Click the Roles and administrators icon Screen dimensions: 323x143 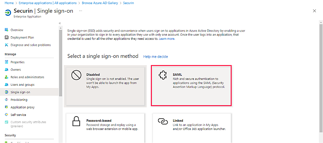[7, 77]
